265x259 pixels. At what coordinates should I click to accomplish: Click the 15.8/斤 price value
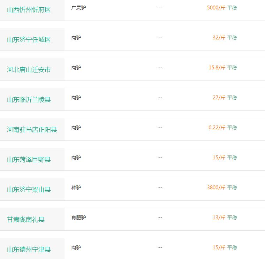[217, 68]
